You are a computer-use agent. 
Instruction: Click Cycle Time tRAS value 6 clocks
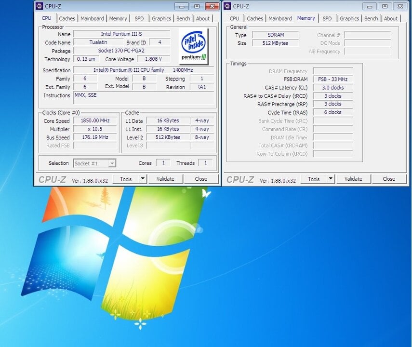pyautogui.click(x=333, y=112)
